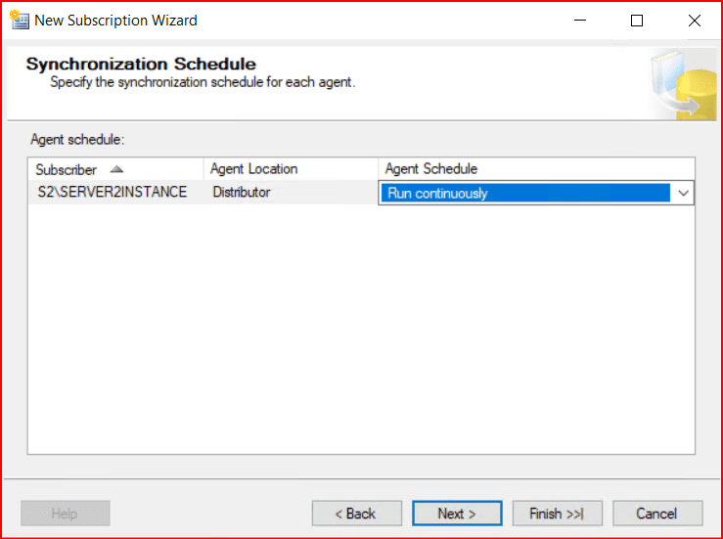This screenshot has width=723, height=539.
Task: Click the New Subscription Wizard title bar icon
Action: click(19, 20)
